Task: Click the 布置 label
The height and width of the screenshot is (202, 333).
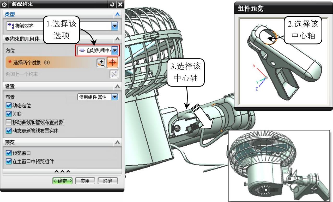Action: click(x=10, y=97)
